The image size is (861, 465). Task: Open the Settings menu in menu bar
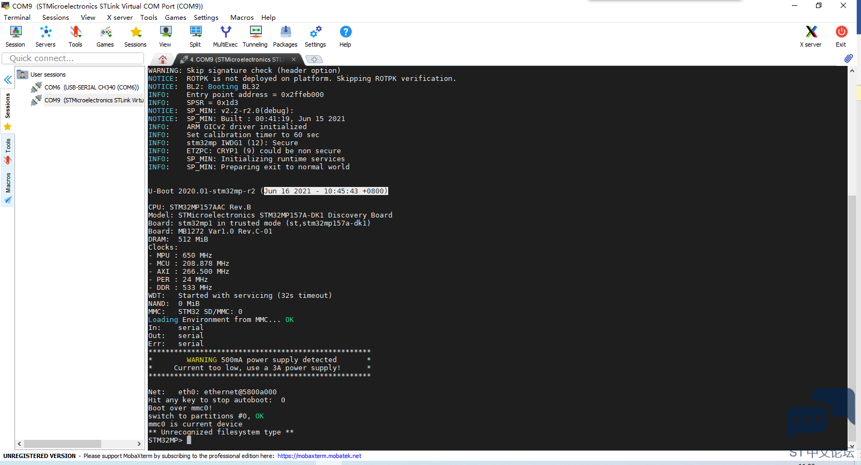click(x=206, y=18)
